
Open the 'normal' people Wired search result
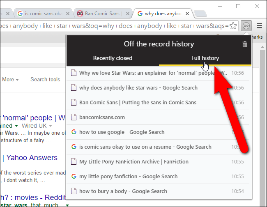coord(34,118)
